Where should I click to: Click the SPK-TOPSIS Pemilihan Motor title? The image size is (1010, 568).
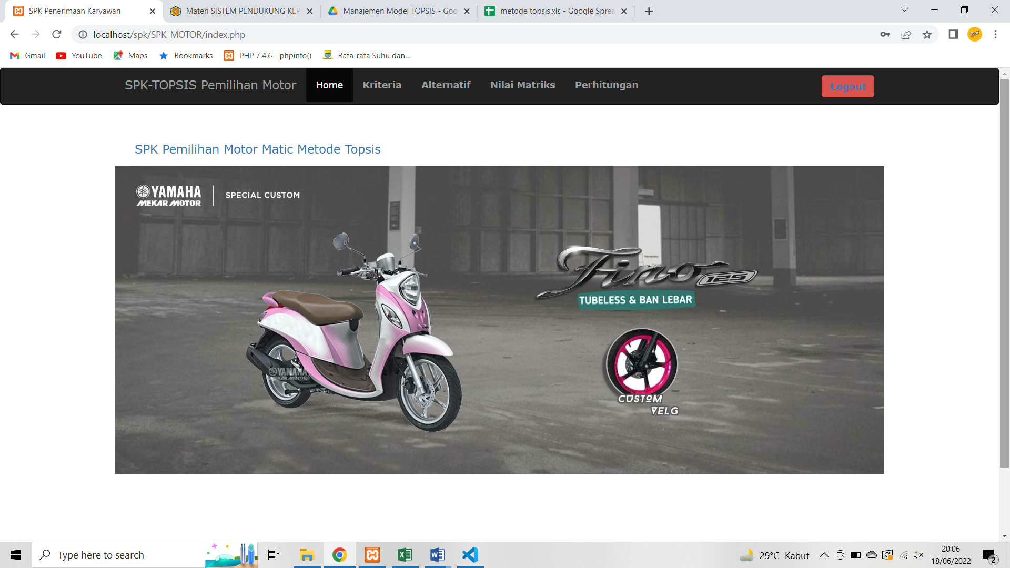210,85
